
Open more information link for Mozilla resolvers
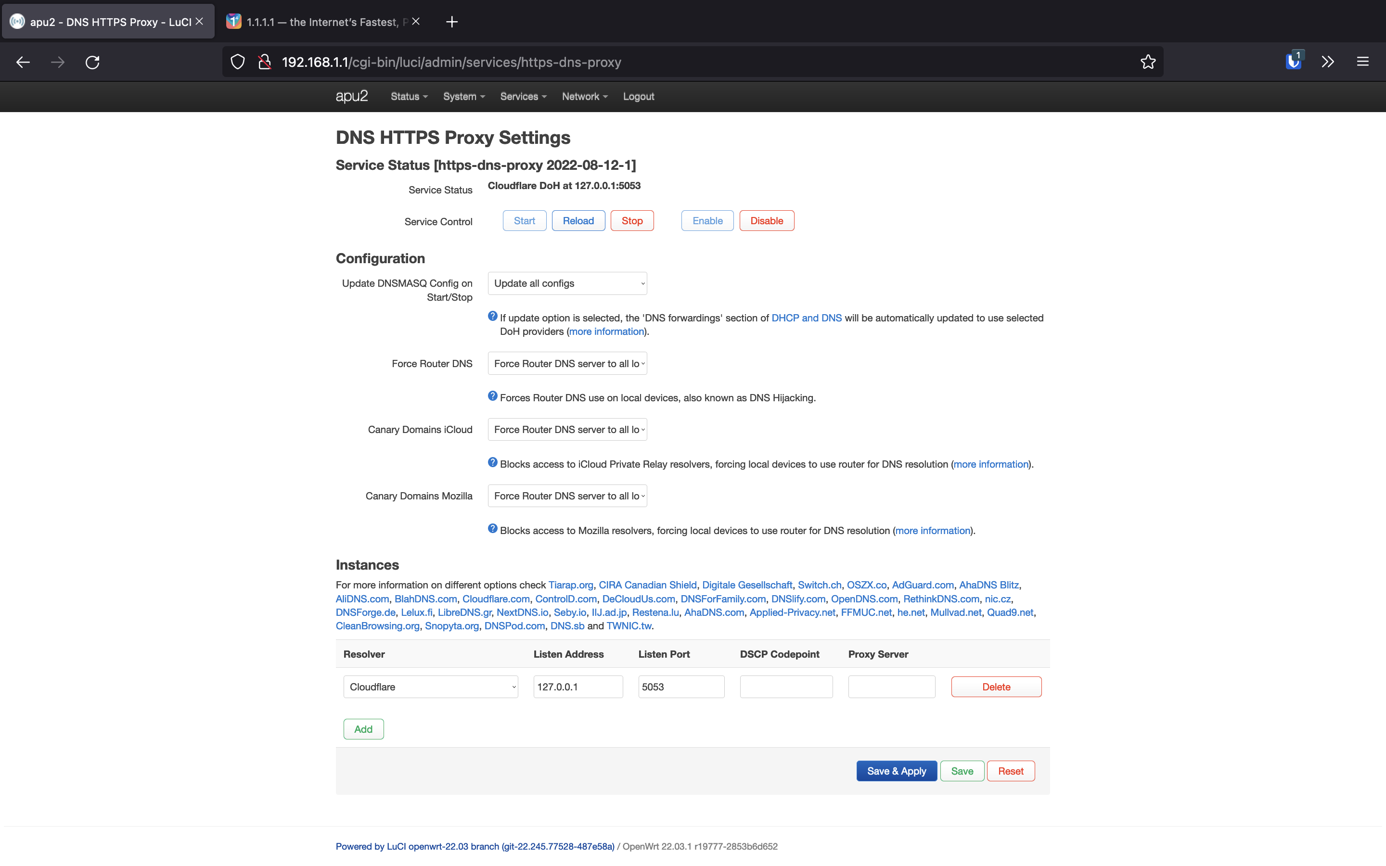coord(933,530)
